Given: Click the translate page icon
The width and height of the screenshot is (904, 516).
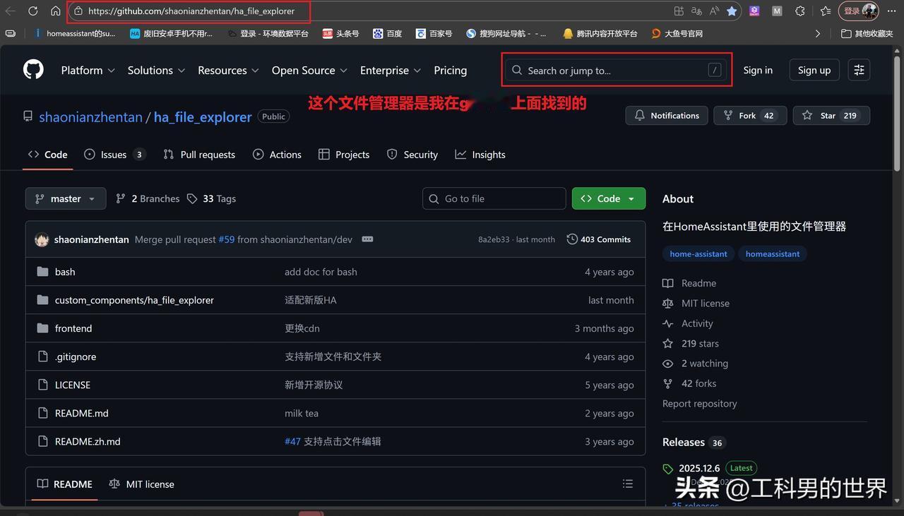Looking at the screenshot, I should tap(696, 11).
